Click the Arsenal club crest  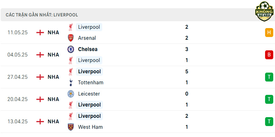(x=71, y=38)
